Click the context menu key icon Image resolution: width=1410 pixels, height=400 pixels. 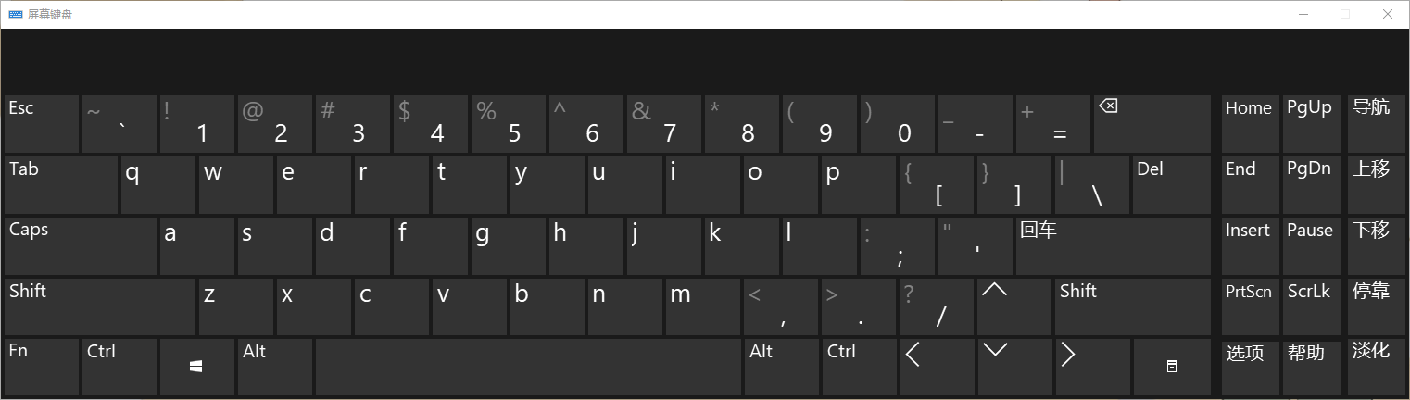click(1172, 367)
